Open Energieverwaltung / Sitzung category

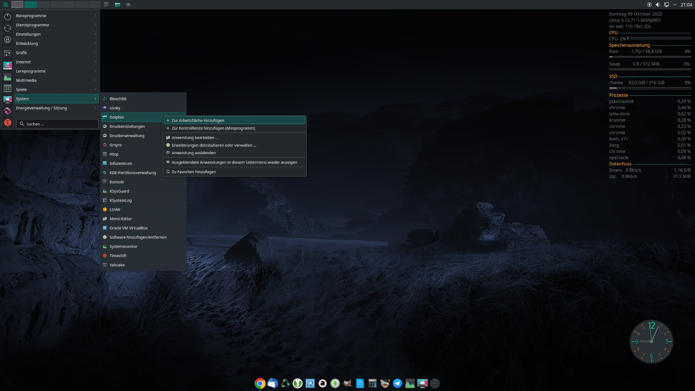[57, 108]
